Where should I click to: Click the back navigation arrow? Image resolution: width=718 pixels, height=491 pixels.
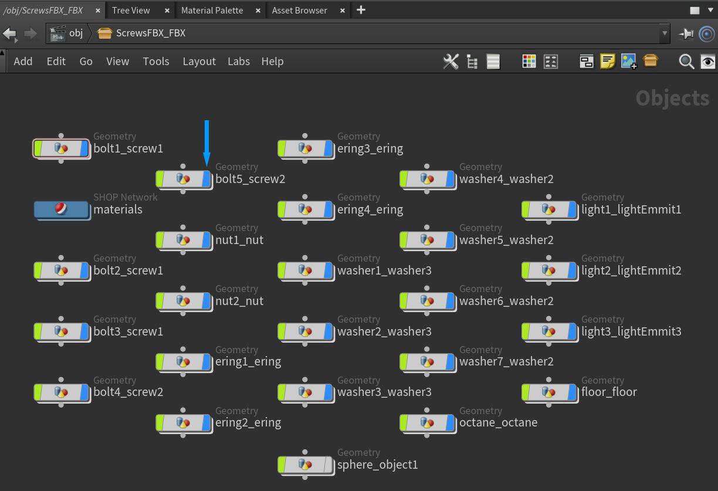[x=11, y=33]
